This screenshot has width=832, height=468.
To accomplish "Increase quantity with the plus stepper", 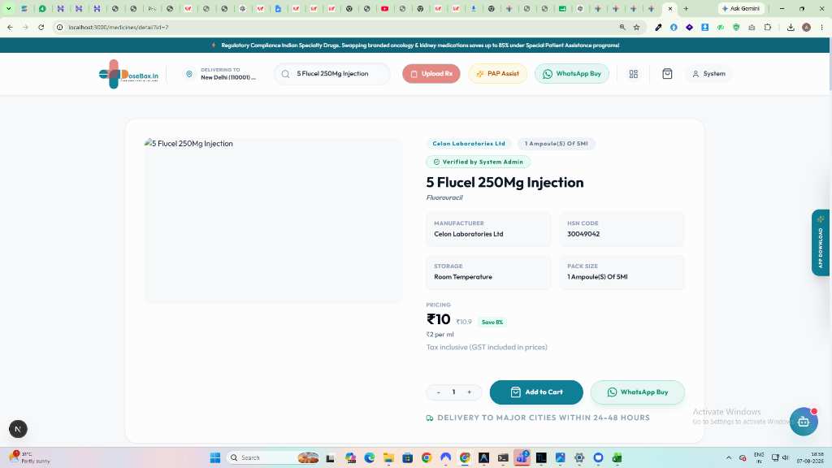I will [469, 392].
